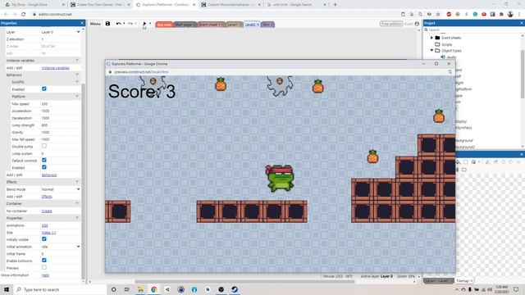Open the Guest account icon
Image resolution: width=525 pixels, height=295 pixels.
point(417,24)
